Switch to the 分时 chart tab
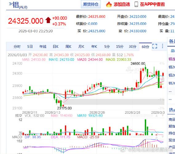This screenshot has width=175, height=154. coord(17,47)
